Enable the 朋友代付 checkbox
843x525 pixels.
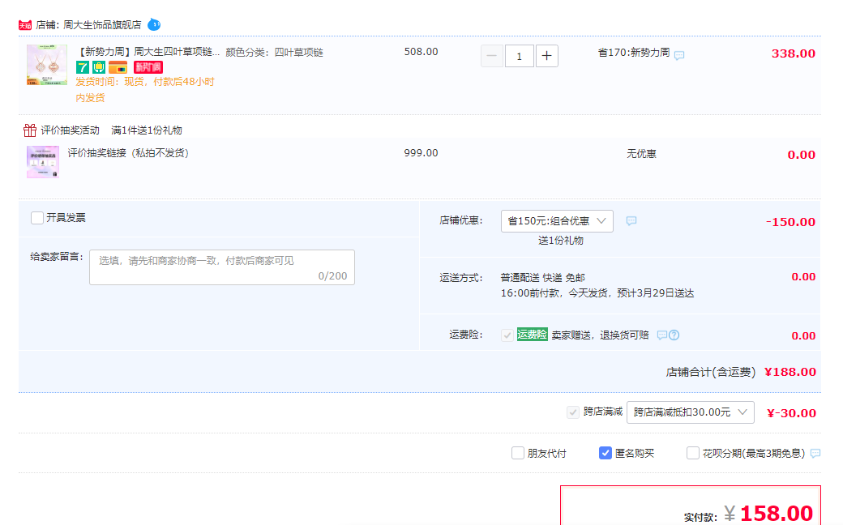coord(518,453)
